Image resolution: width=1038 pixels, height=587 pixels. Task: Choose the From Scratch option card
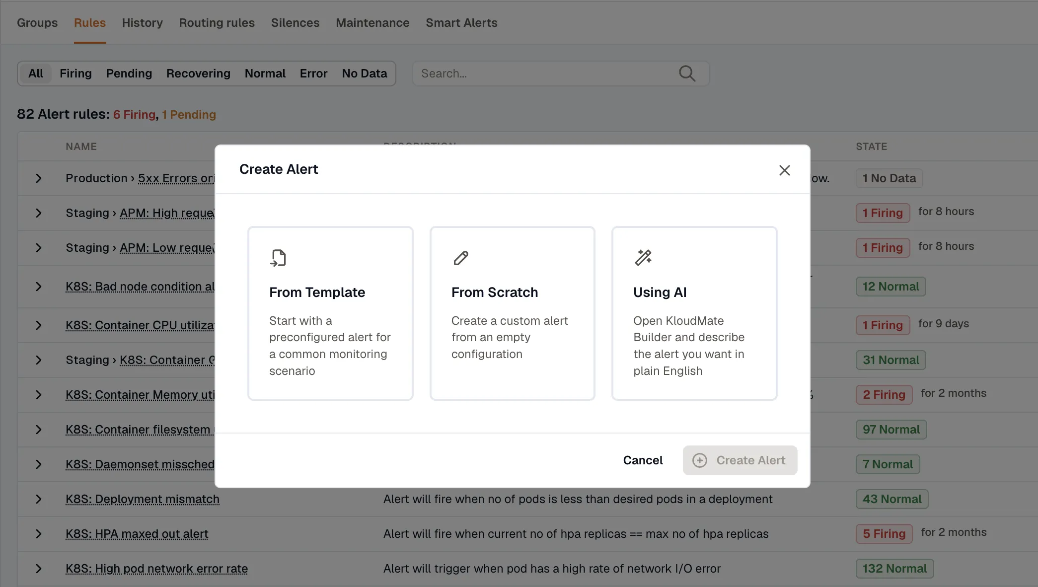point(512,313)
